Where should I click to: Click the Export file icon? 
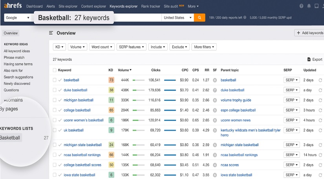(309, 59)
